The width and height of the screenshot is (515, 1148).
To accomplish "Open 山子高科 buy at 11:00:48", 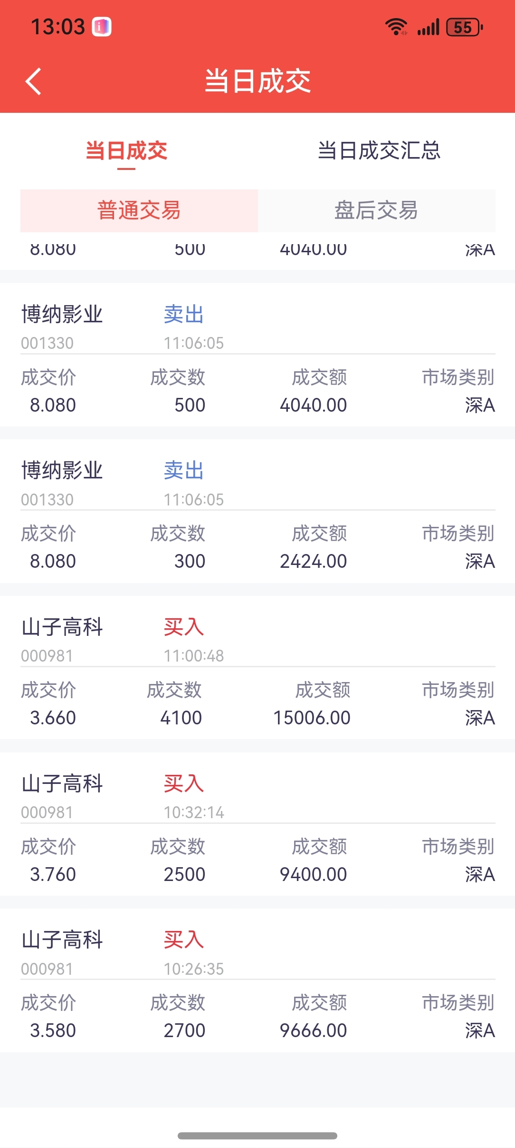I will pos(257,667).
